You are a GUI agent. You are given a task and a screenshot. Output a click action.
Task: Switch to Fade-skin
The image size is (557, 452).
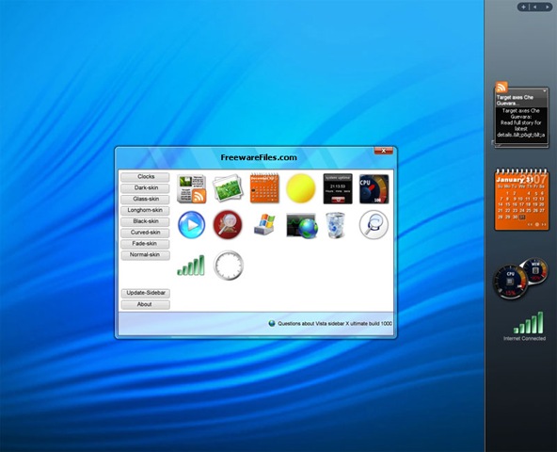(145, 244)
